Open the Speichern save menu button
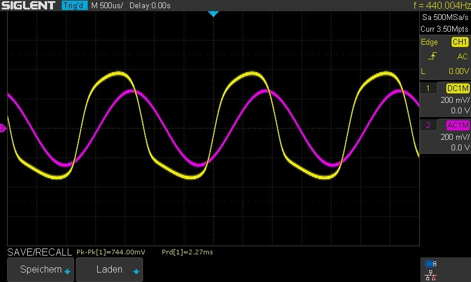The image size is (471, 282). (41, 270)
